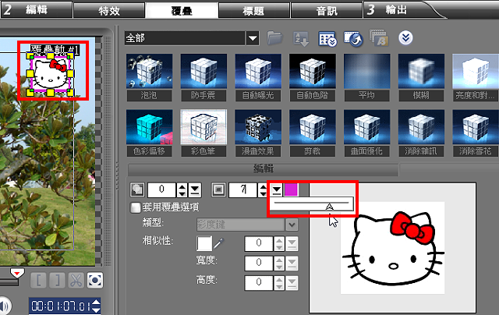Click the 編輯 panel header
This screenshot has height=315, width=499.
(x=264, y=168)
